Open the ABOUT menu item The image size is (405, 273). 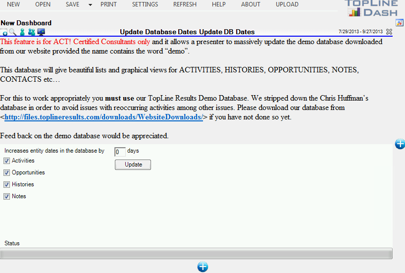pyautogui.click(x=251, y=4)
